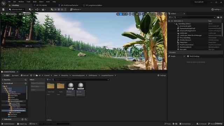This screenshot has height=126, width=224.
Task: Click the eject button in play toolbar
Action: point(62,9)
